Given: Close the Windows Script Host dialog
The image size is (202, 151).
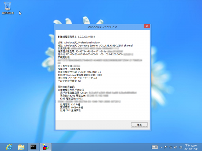Looking at the screenshot, I should coord(147,26).
